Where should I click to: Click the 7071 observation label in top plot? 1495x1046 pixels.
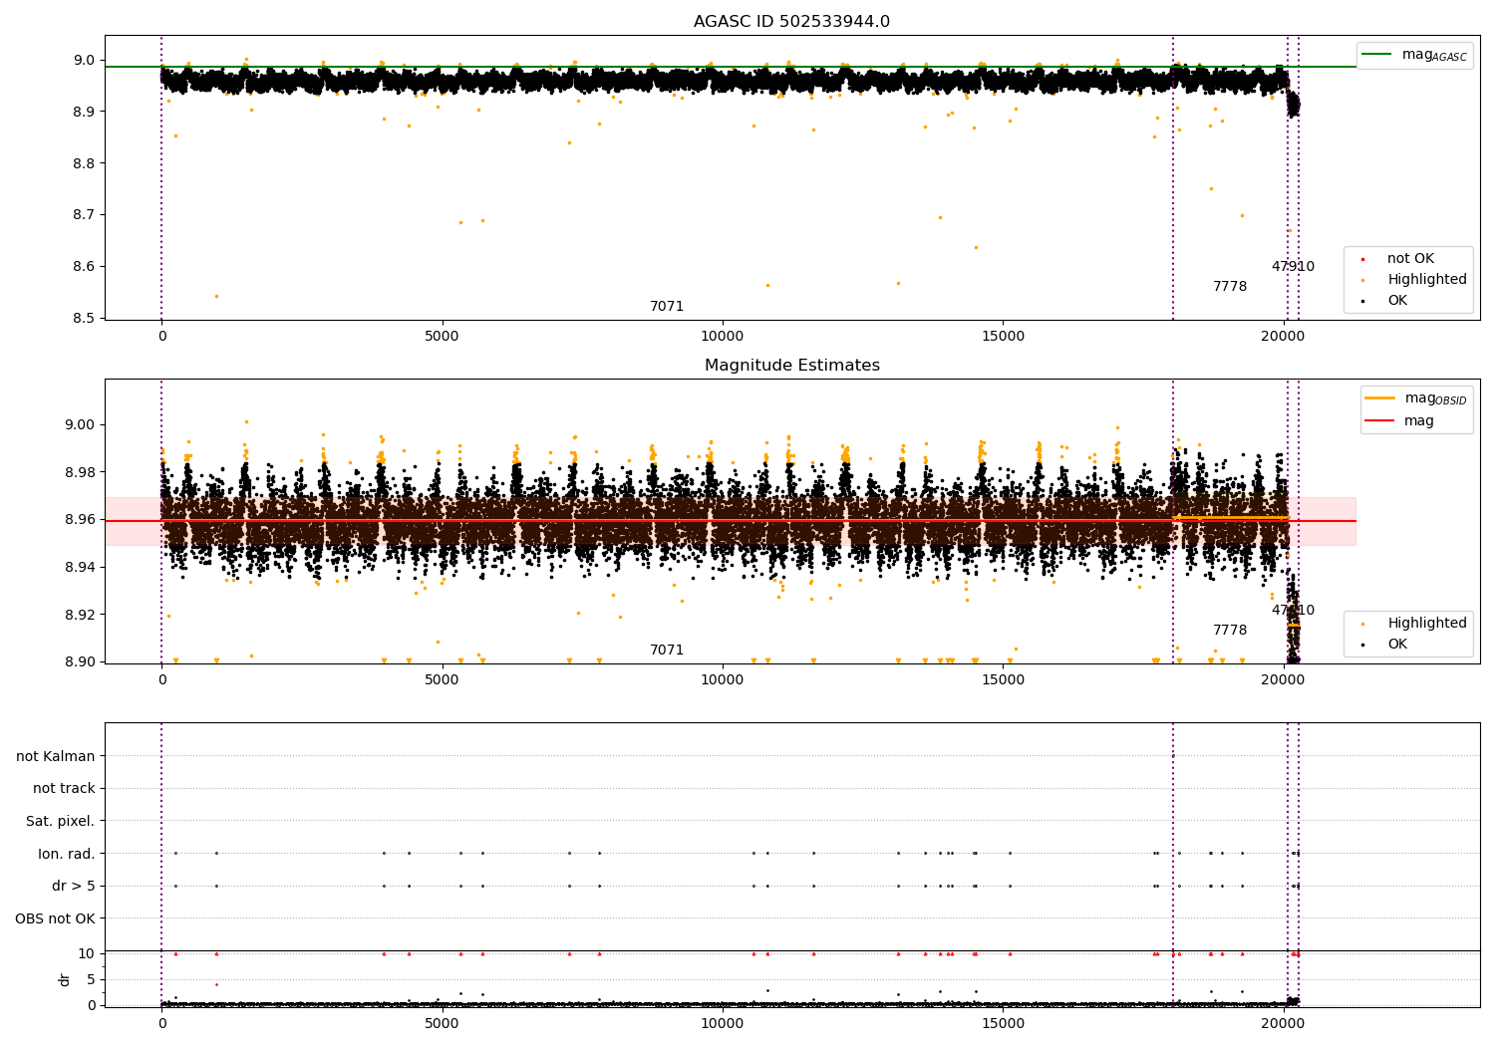pos(667,307)
